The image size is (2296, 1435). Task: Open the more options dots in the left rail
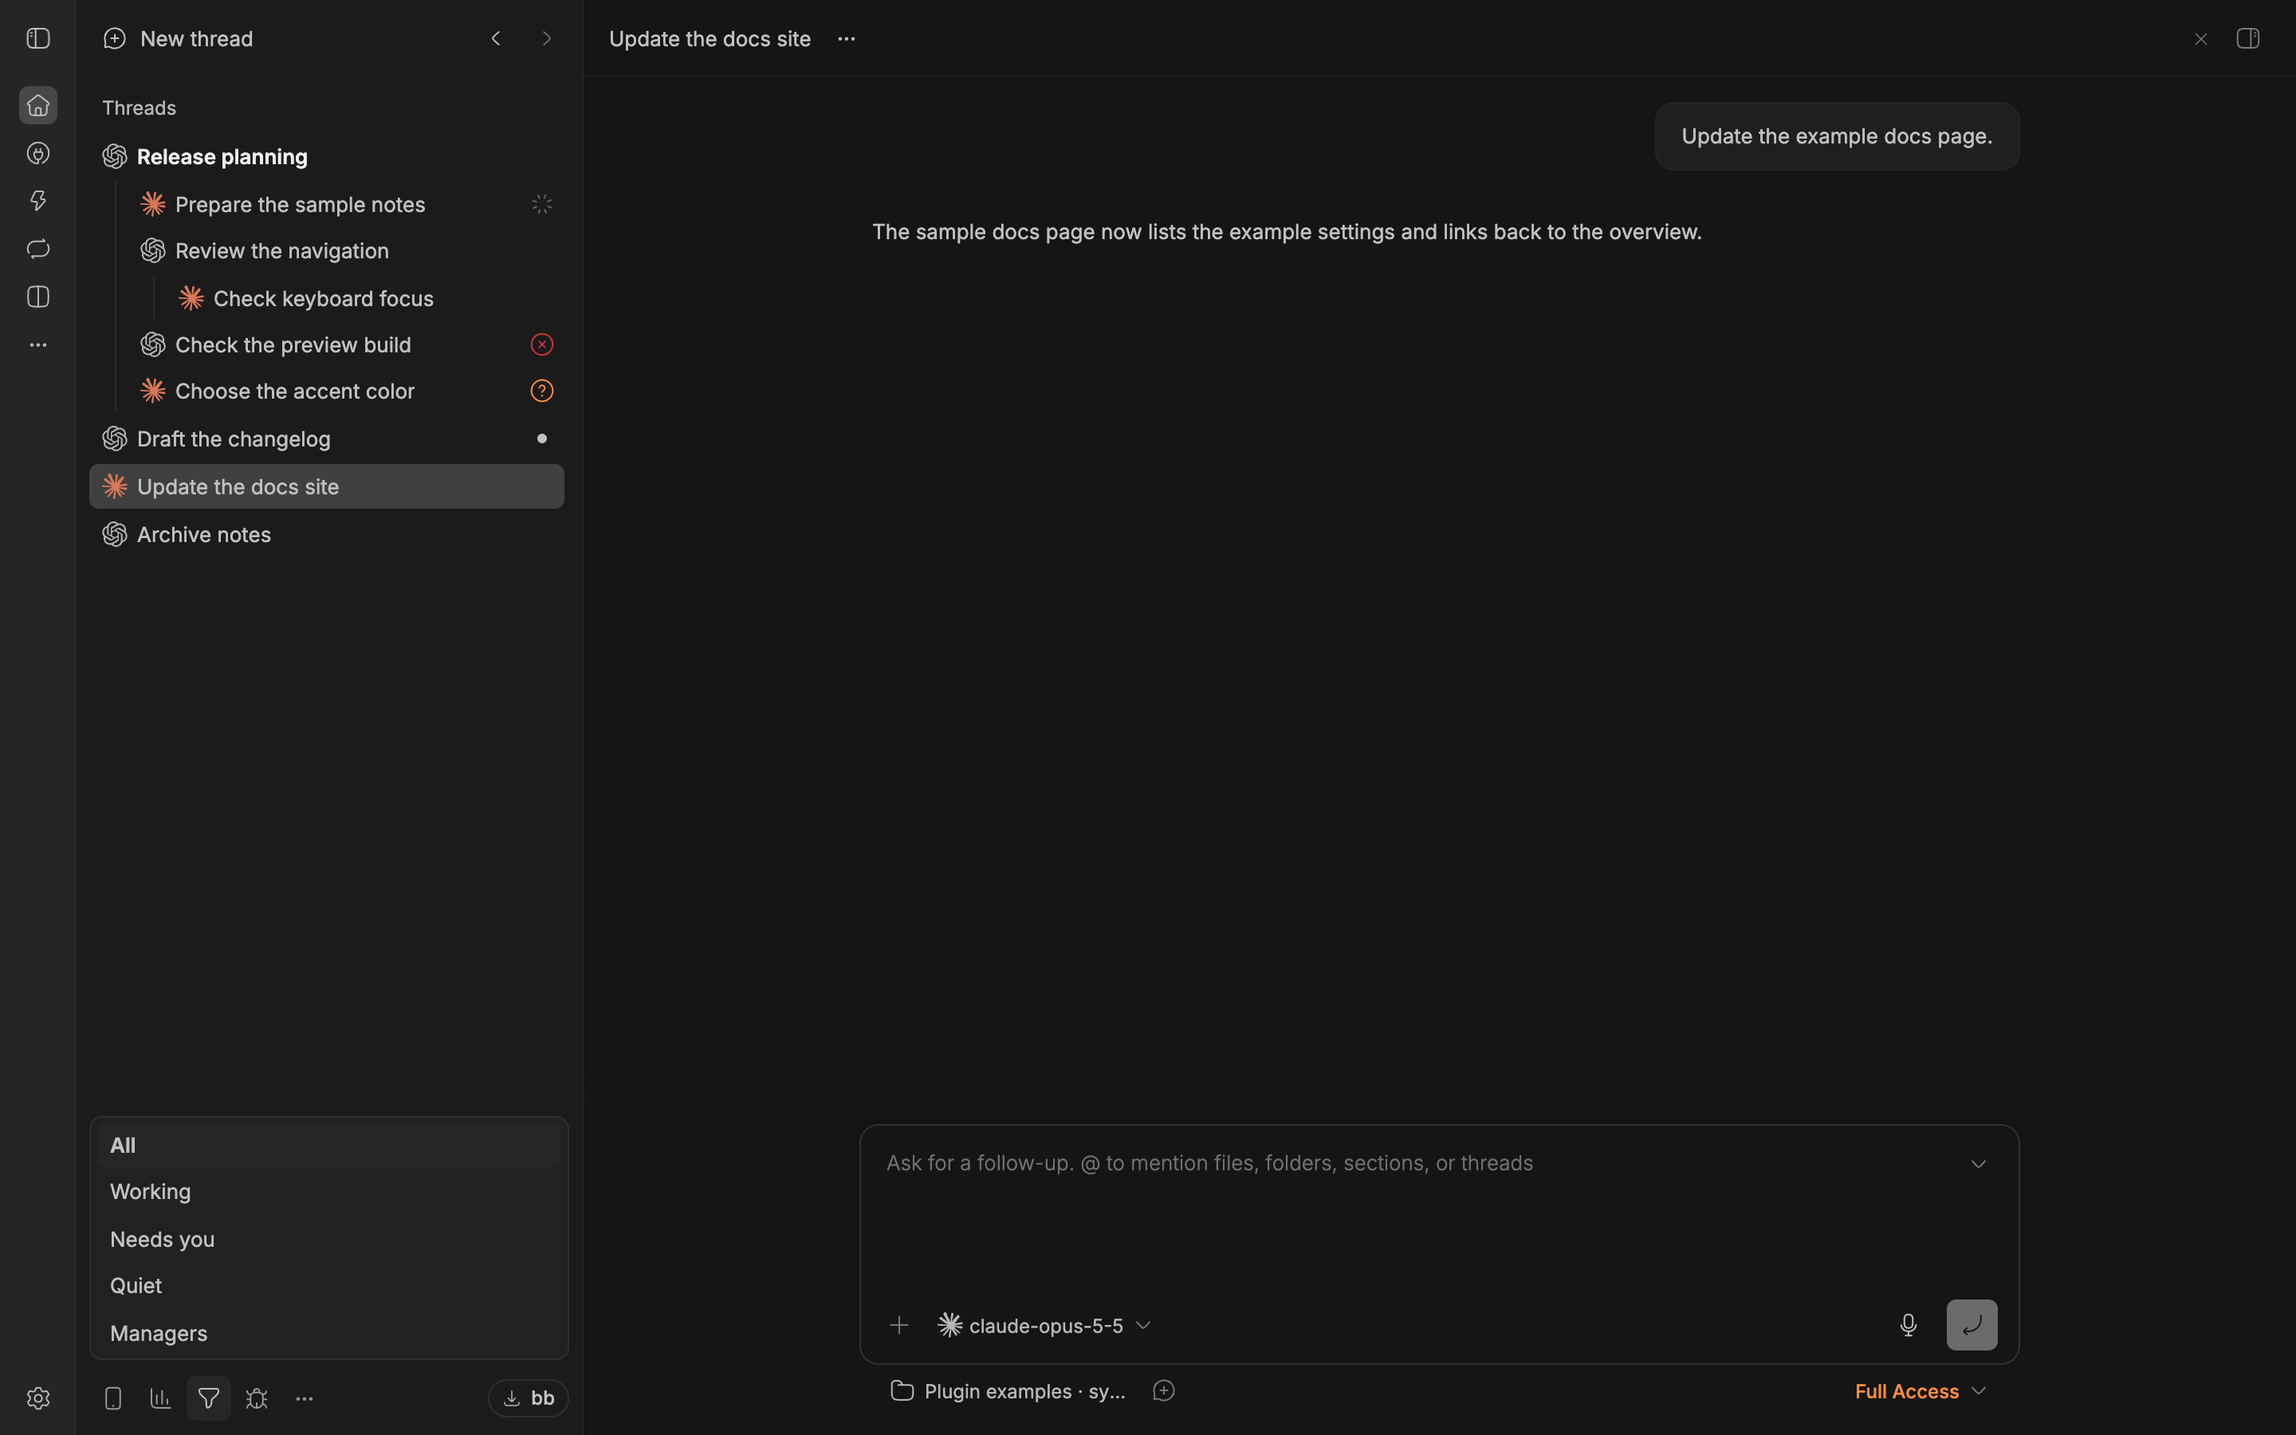coord(38,345)
